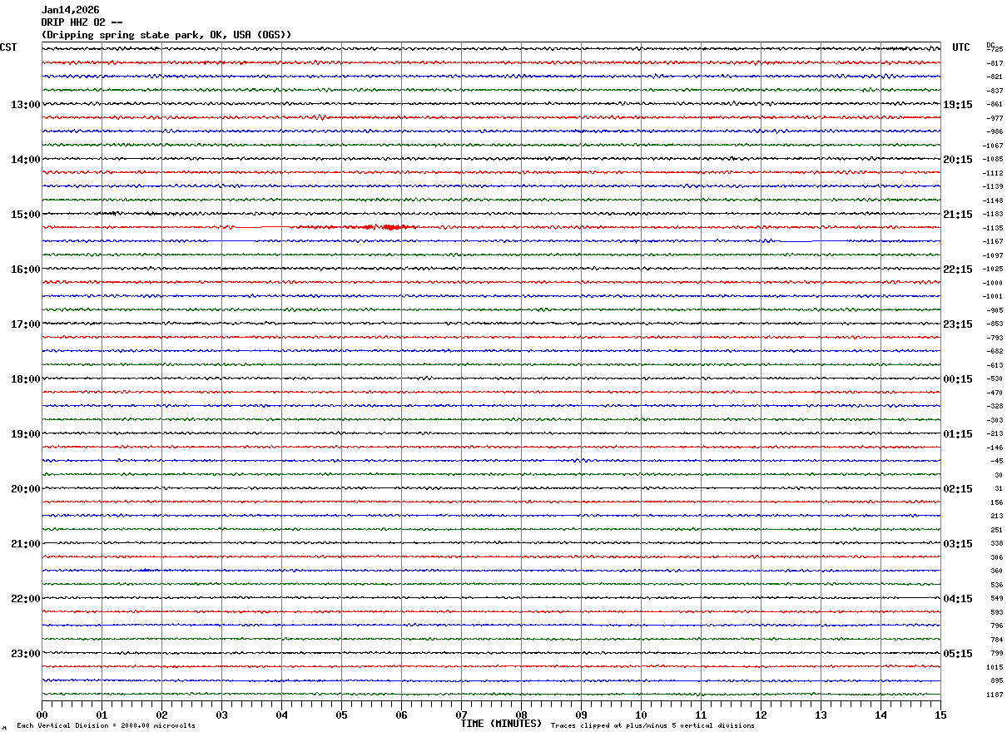The height and width of the screenshot is (737, 1007).
Task: Click the final 15 minute axis tick label
Action: [940, 715]
